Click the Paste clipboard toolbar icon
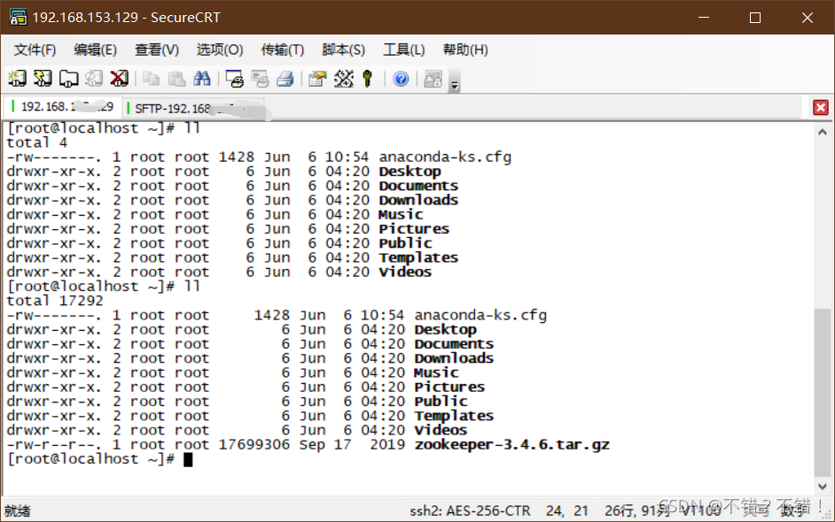The image size is (835, 522). point(176,79)
